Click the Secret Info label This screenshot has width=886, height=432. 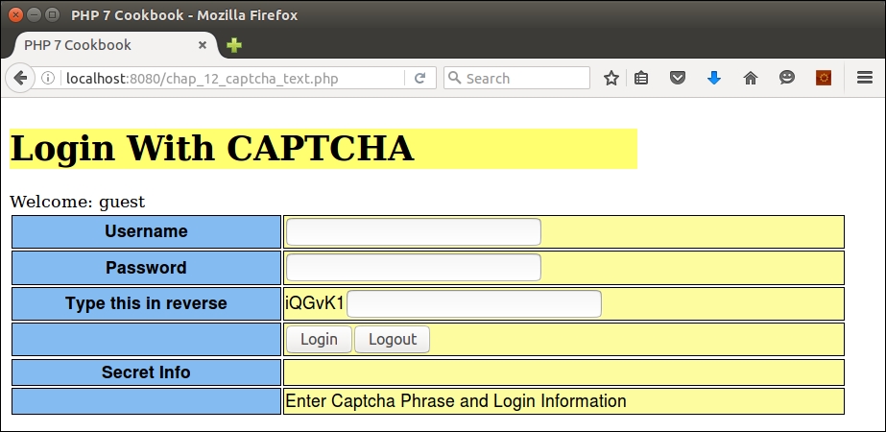point(146,372)
